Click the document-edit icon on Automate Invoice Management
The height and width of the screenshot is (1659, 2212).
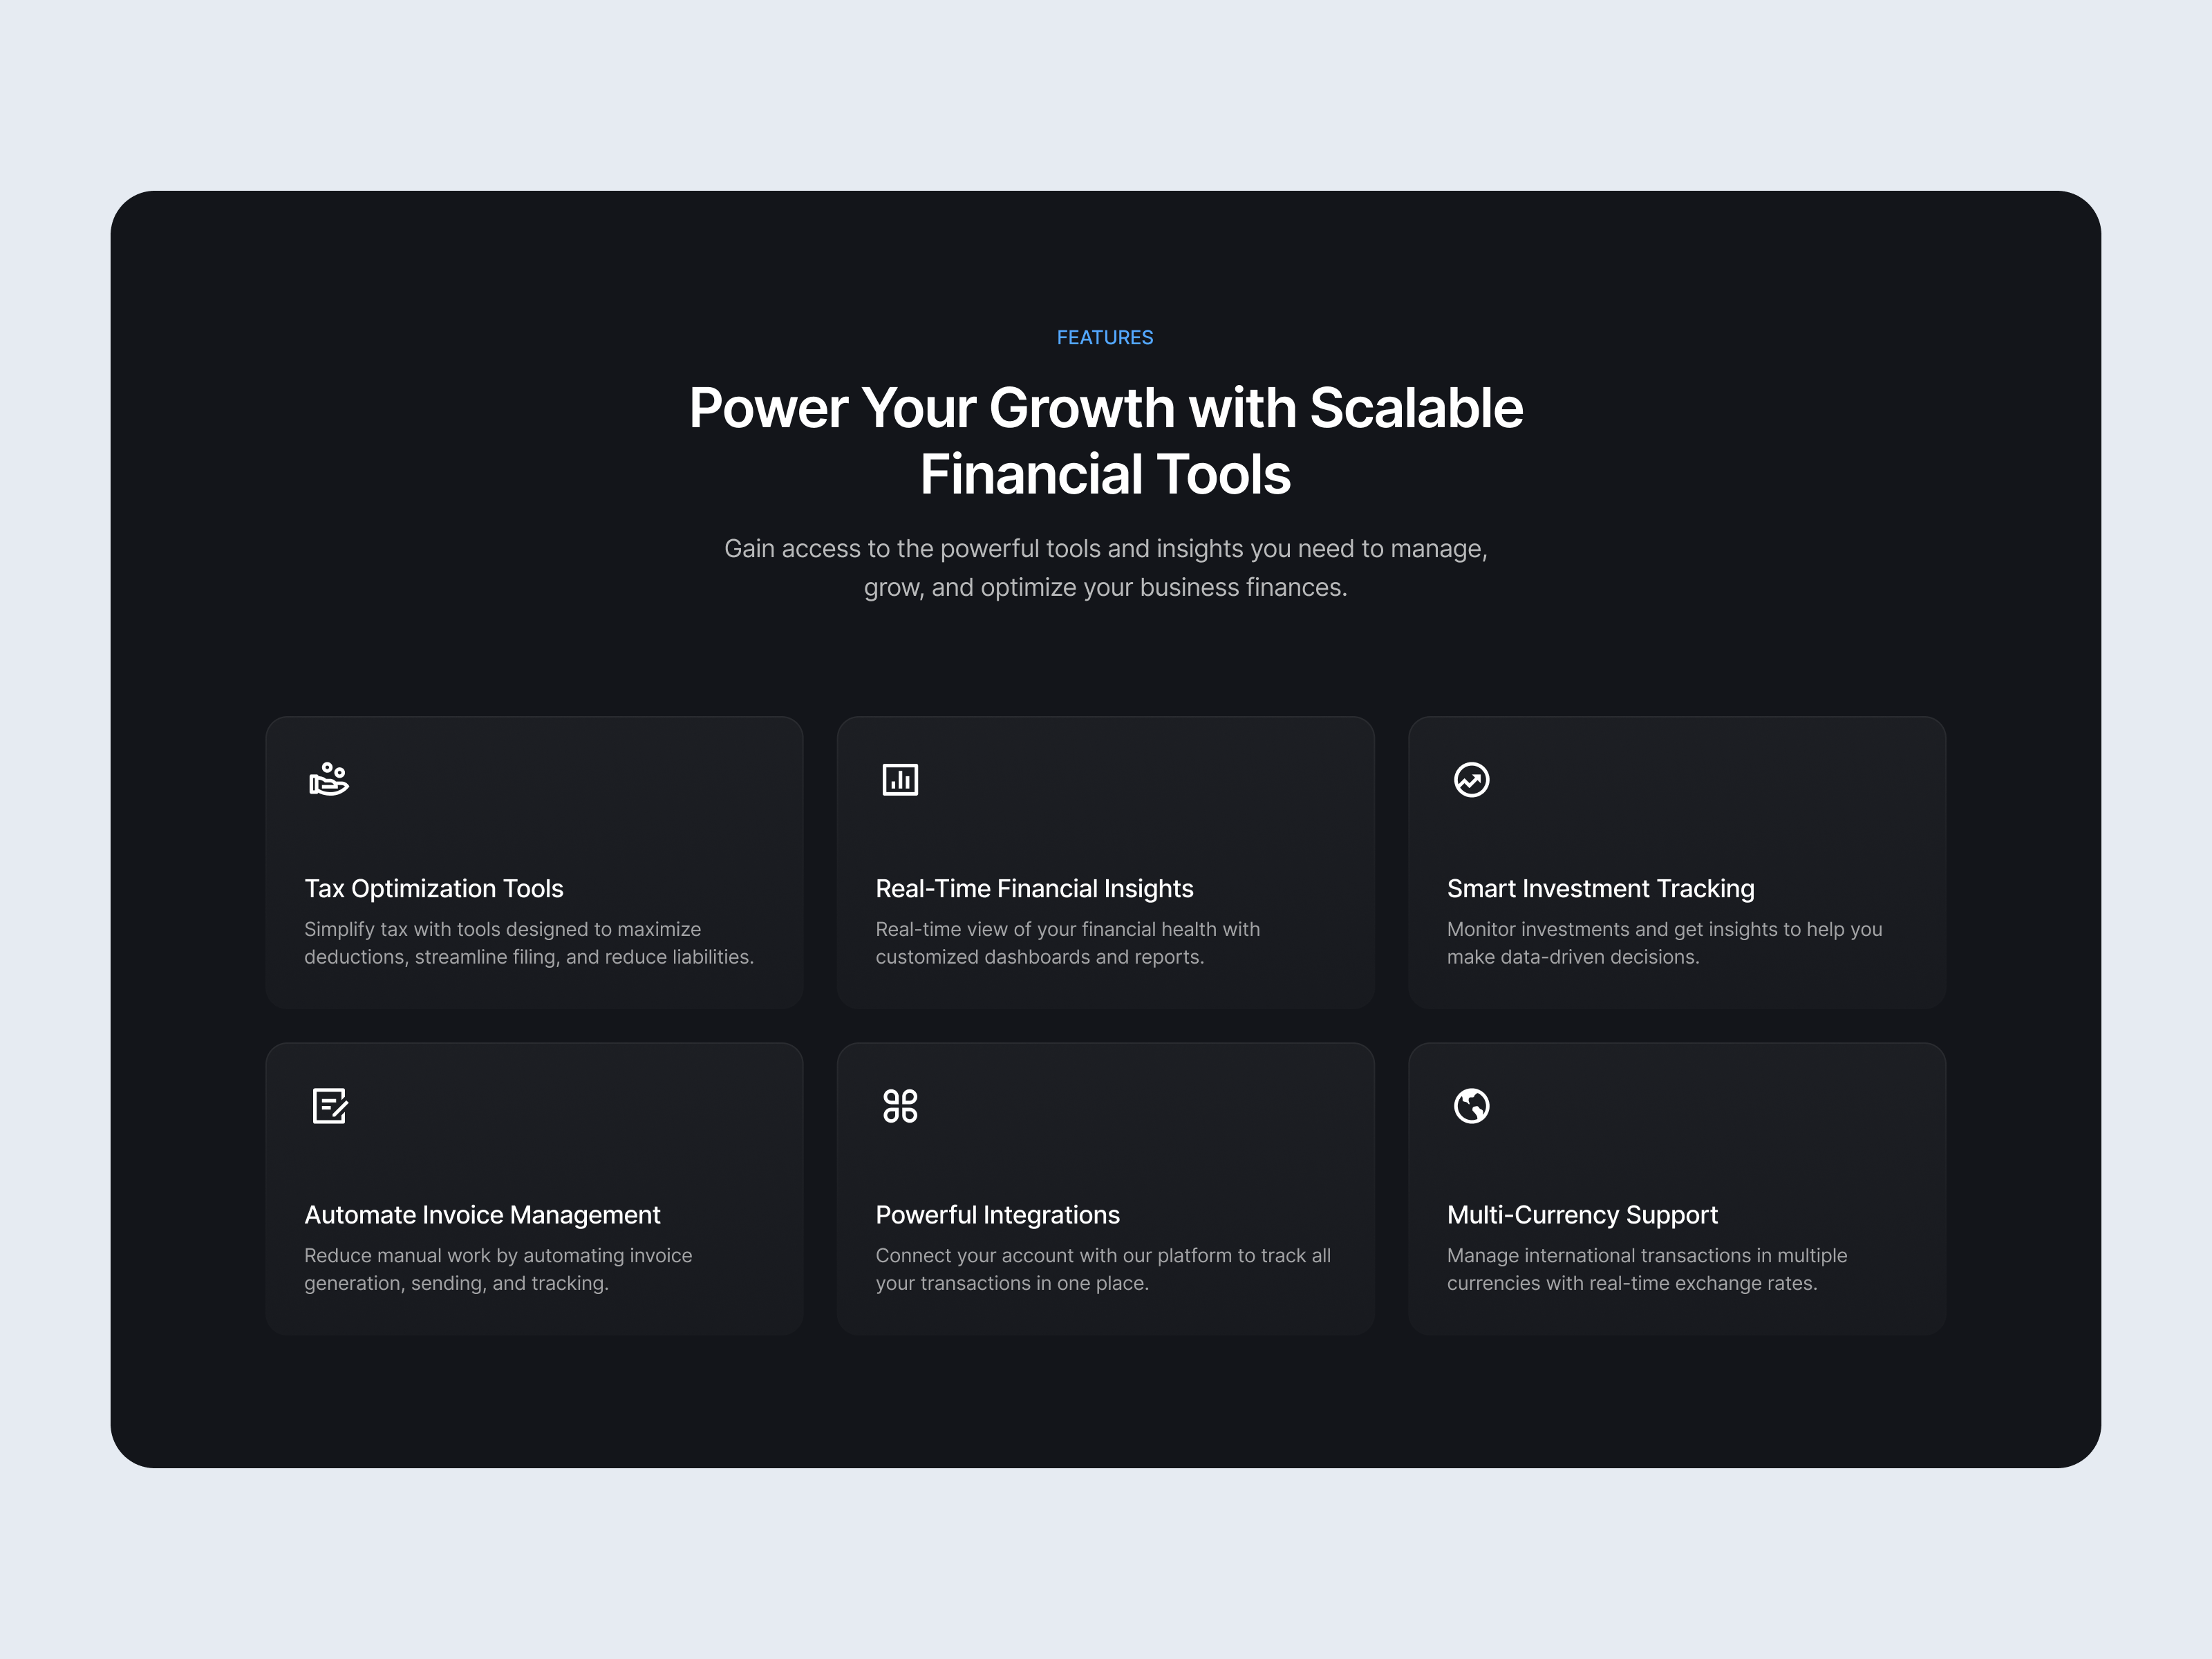(x=330, y=1106)
